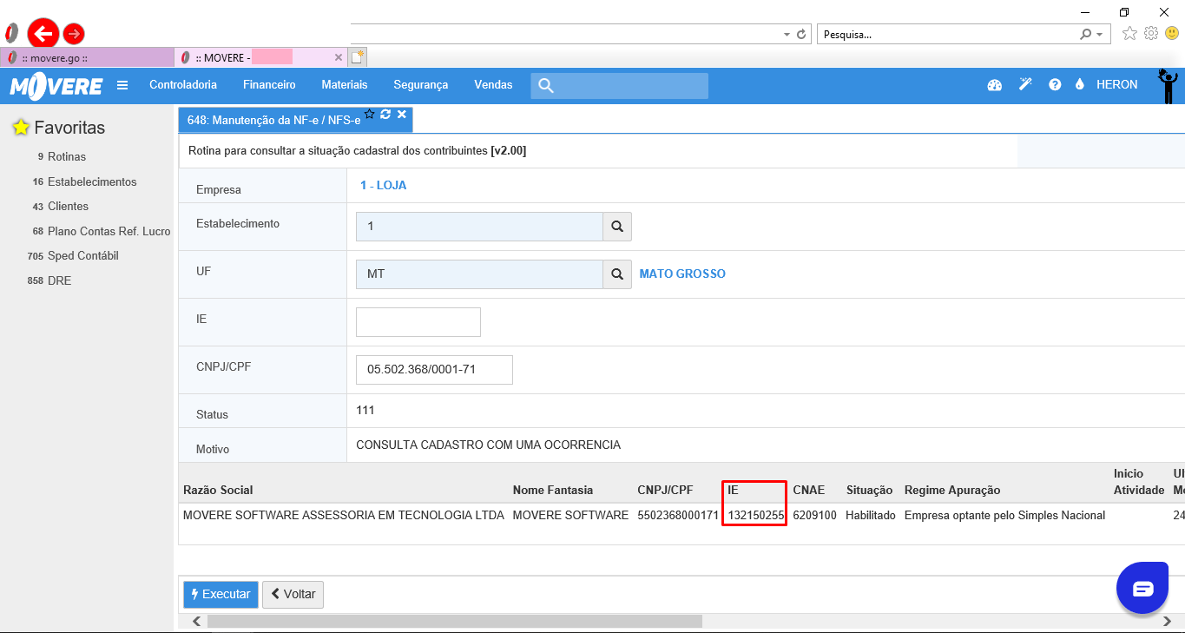Click the HERON user name

[x=1117, y=85]
